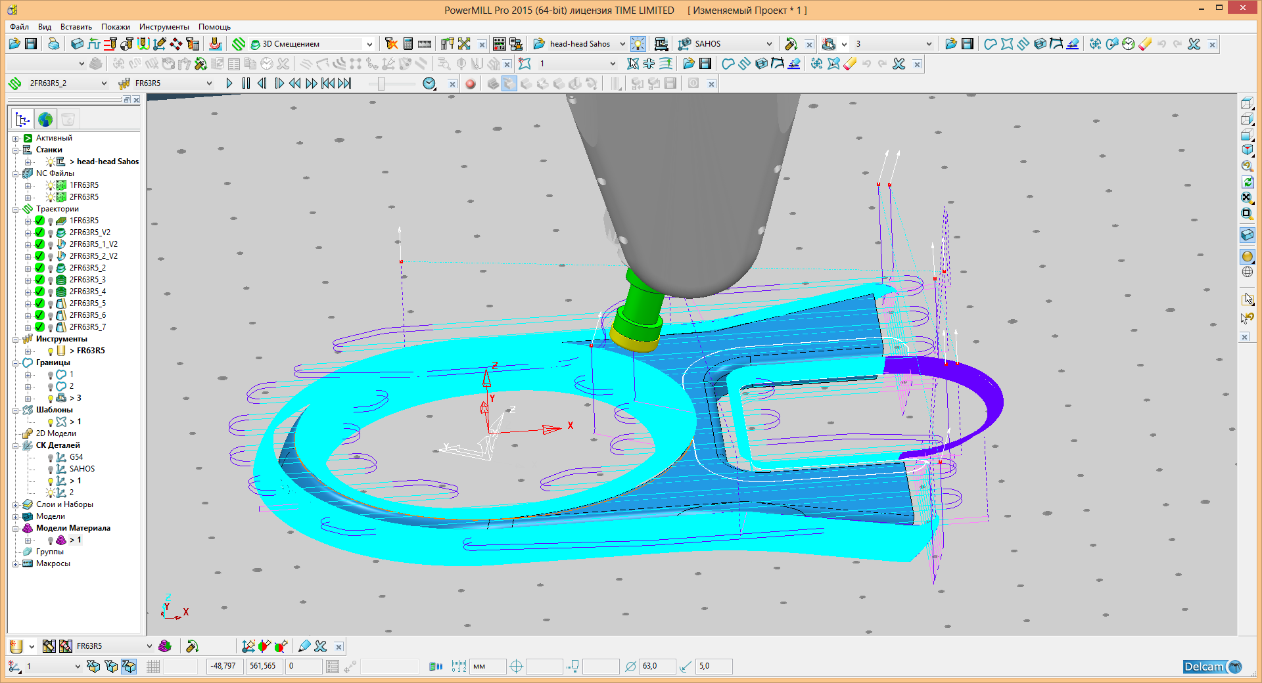Click the print icon in main toolbar
This screenshot has width=1262, height=683.
(54, 44)
